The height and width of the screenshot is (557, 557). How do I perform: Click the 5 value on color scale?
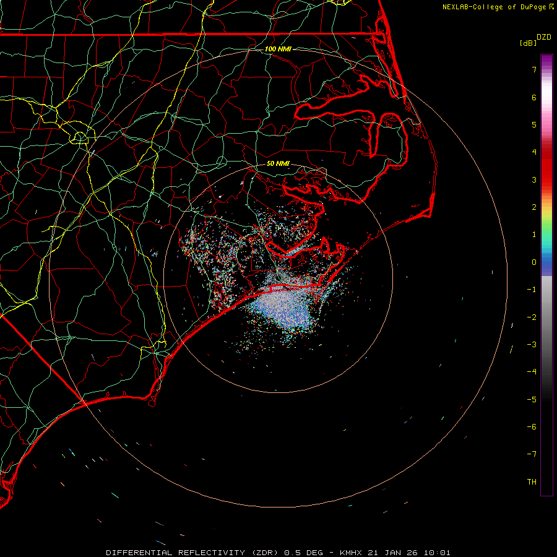[x=534, y=124]
